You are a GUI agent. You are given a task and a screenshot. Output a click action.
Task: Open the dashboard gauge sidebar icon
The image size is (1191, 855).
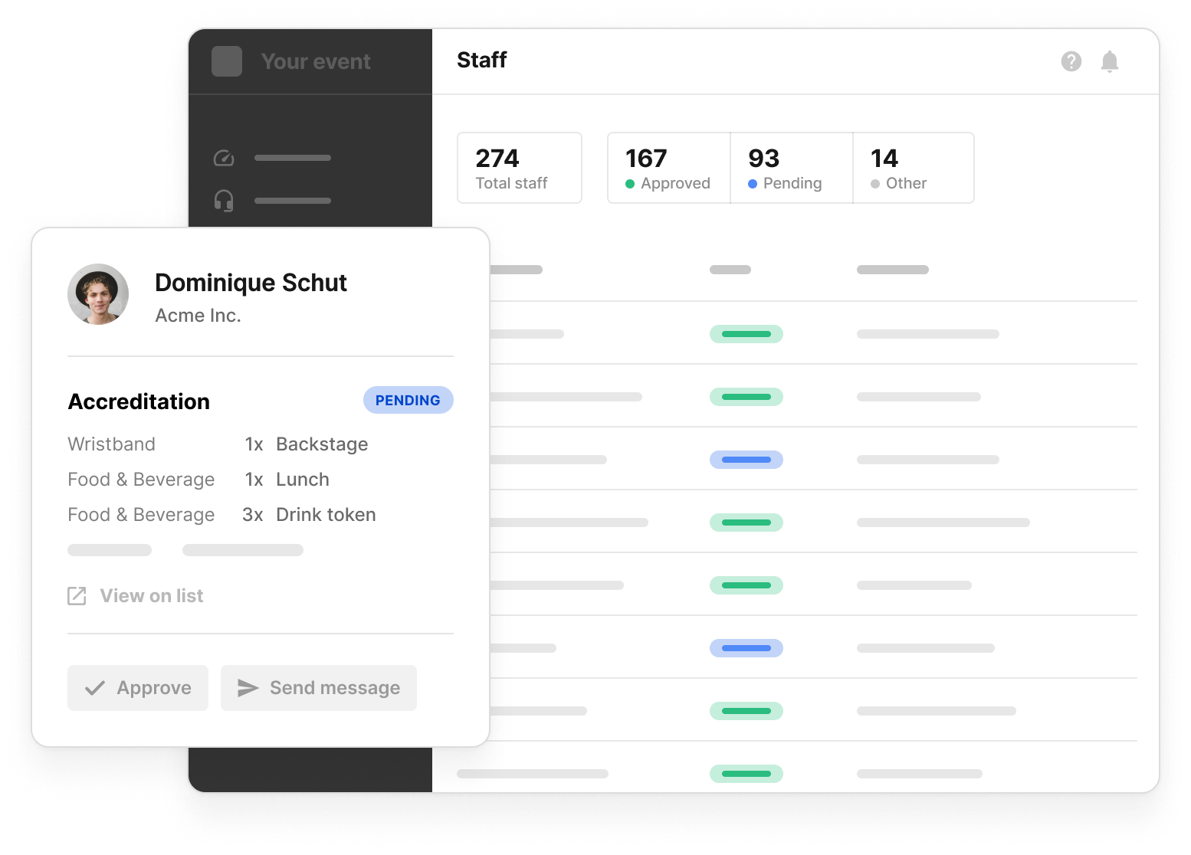(224, 158)
